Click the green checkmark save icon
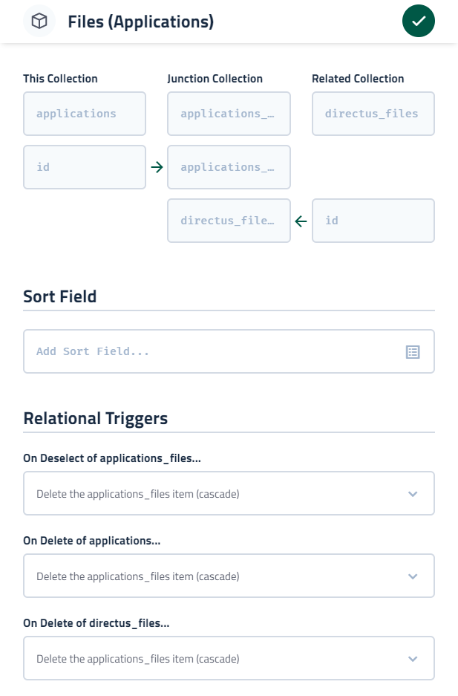The width and height of the screenshot is (458, 696). coord(419,21)
